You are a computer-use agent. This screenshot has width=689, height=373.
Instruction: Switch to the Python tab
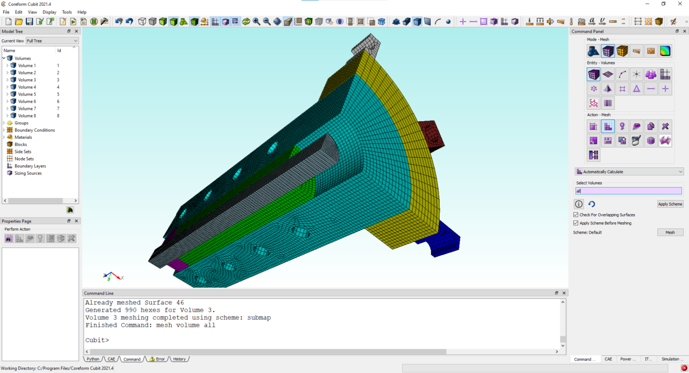pyautogui.click(x=93, y=359)
